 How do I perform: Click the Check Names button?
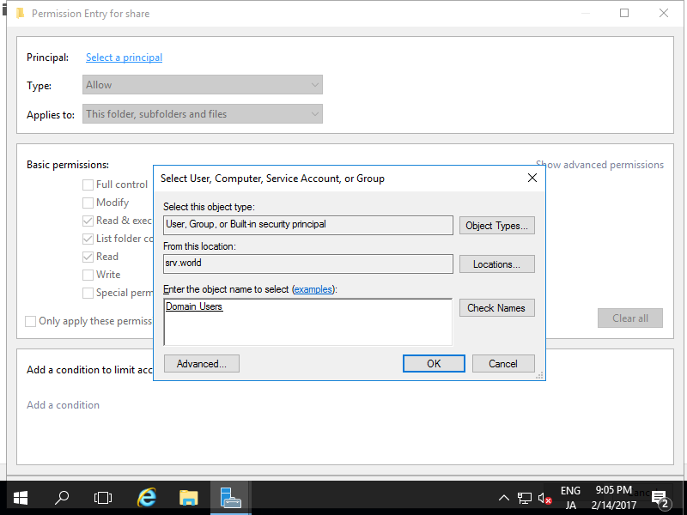pos(497,308)
